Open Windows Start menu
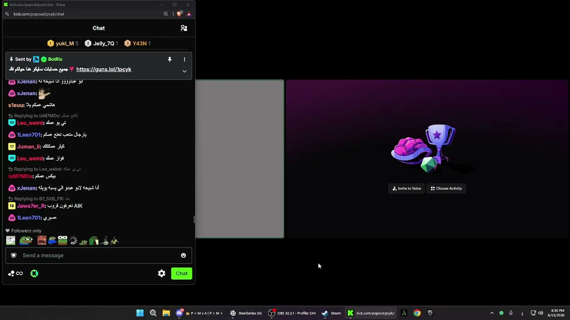This screenshot has height=320, width=570. [140, 313]
